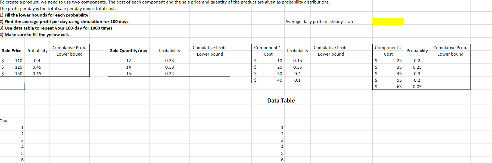Select Data Table row number 3
492x163 pixels.
[x=282, y=140]
